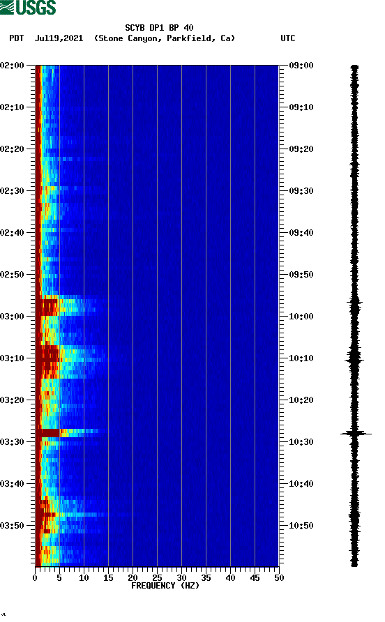The height and width of the screenshot is (622, 385).
Task: Click the seismogram trace bulge near 10:10 UTC
Action: click(x=354, y=361)
